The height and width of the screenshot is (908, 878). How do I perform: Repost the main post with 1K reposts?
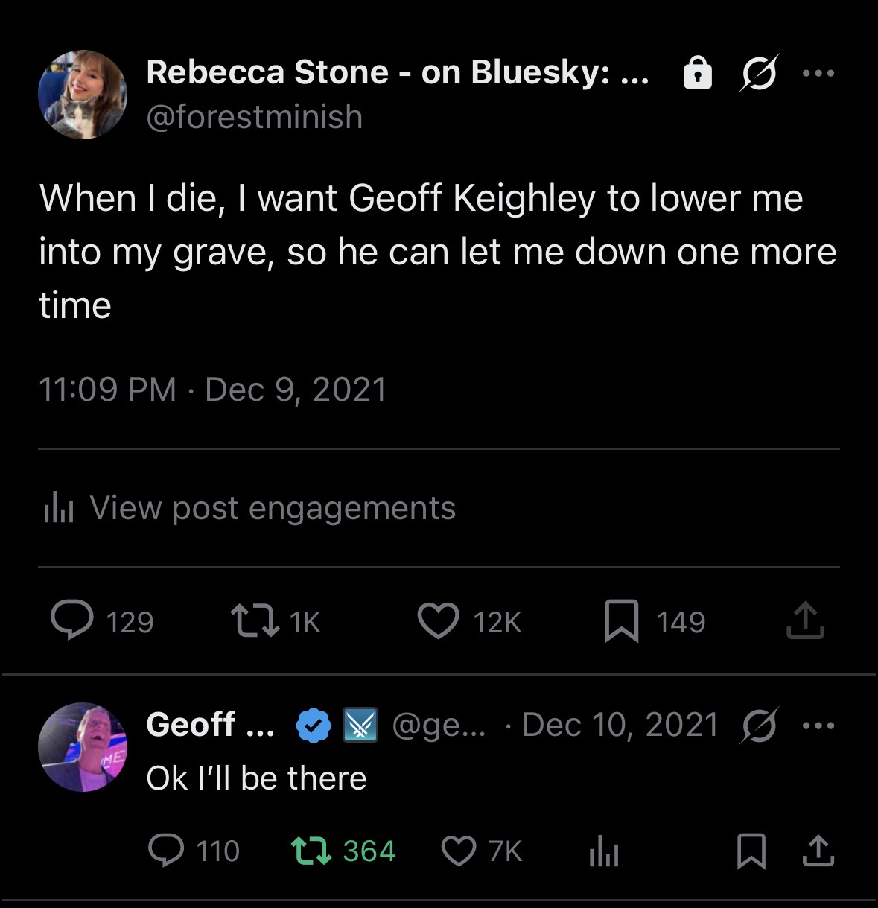(254, 621)
